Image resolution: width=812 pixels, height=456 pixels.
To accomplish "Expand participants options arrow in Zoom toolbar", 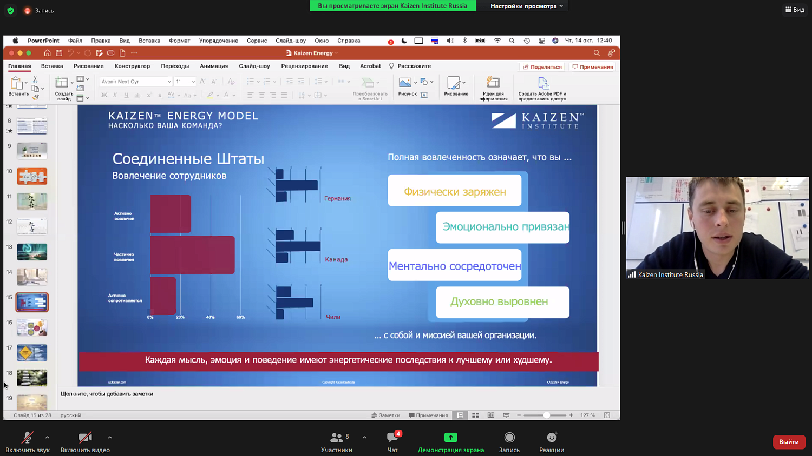I will [364, 438].
